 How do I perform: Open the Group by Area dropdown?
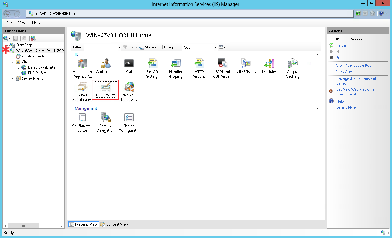(x=215, y=47)
